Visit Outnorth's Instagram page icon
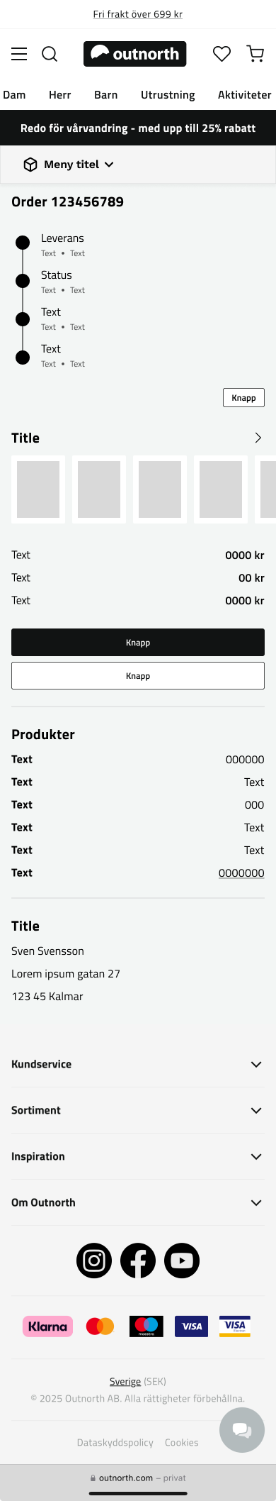The width and height of the screenshot is (276, 1501). (x=94, y=1261)
